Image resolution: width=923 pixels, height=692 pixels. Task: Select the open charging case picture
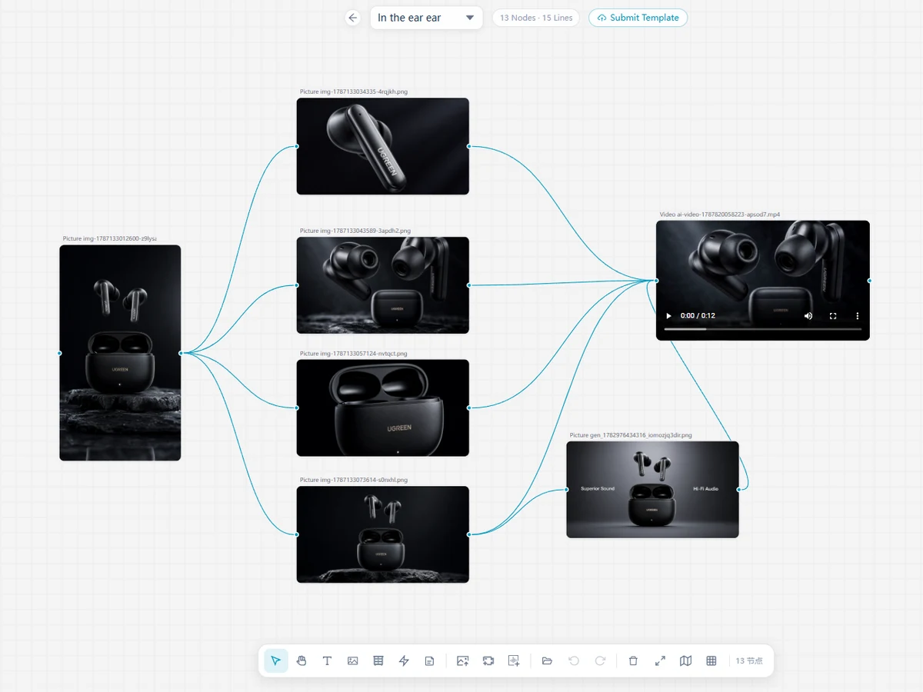[x=383, y=408]
